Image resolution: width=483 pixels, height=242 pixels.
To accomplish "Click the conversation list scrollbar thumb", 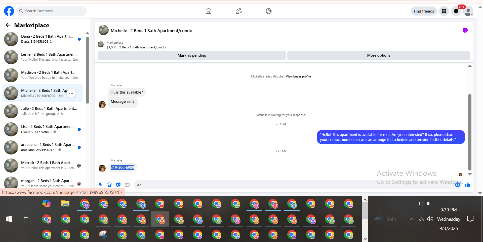I will [x=88, y=70].
